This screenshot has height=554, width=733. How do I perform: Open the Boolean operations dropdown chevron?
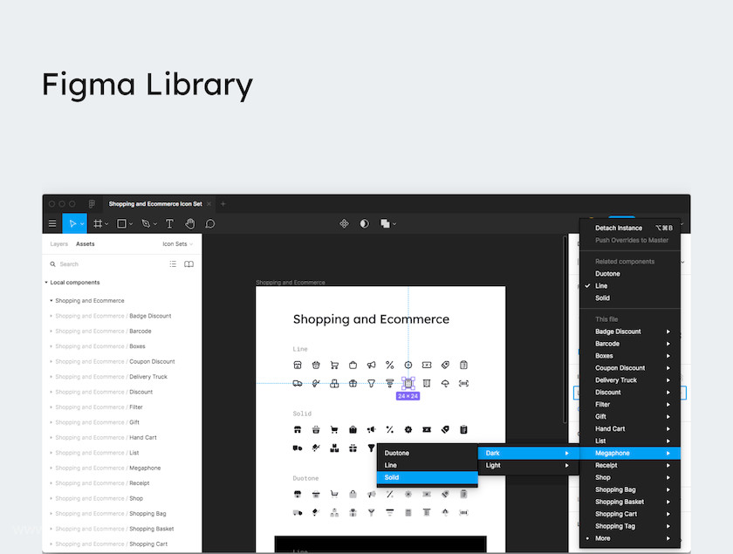pos(394,224)
